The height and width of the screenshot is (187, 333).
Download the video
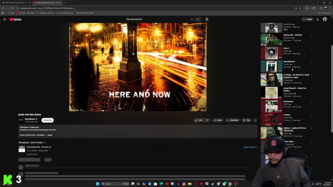pos(232,120)
